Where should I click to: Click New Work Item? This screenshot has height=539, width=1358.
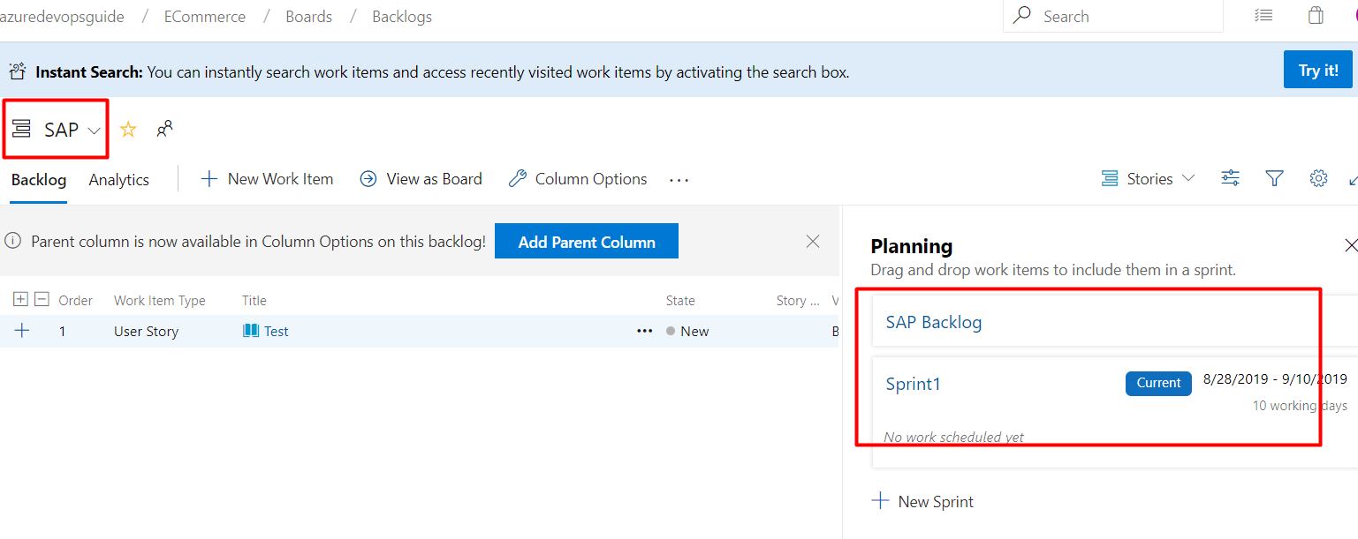click(x=268, y=179)
